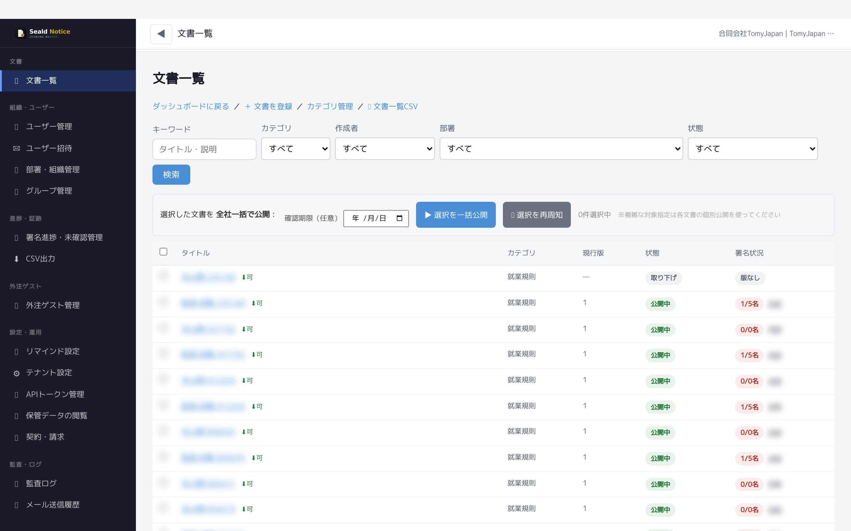Click the CSV出力 download icon
851x531 pixels.
[x=16, y=259]
